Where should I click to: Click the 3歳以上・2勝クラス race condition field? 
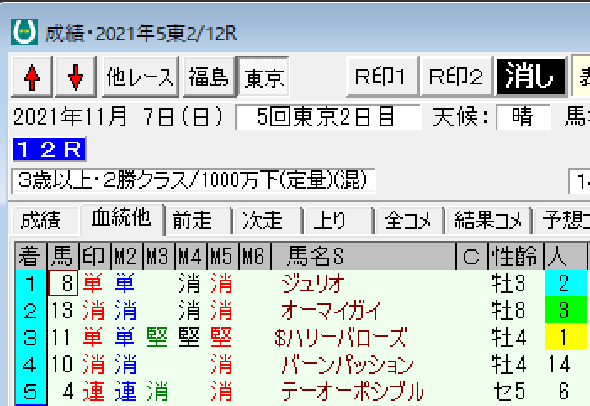194,181
